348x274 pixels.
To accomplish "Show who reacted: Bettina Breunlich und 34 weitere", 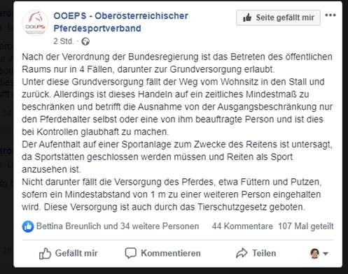I will coord(118,226).
